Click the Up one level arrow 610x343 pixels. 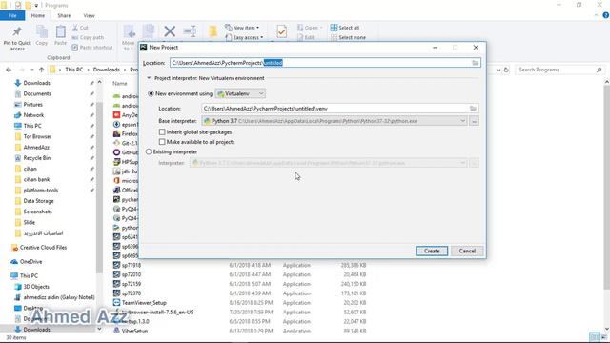pyautogui.click(x=41, y=70)
